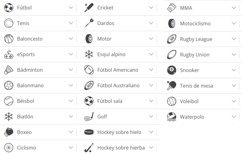Click the shuttlecock icon next to Bádminton
242x155 pixels.
pyautogui.click(x=9, y=70)
